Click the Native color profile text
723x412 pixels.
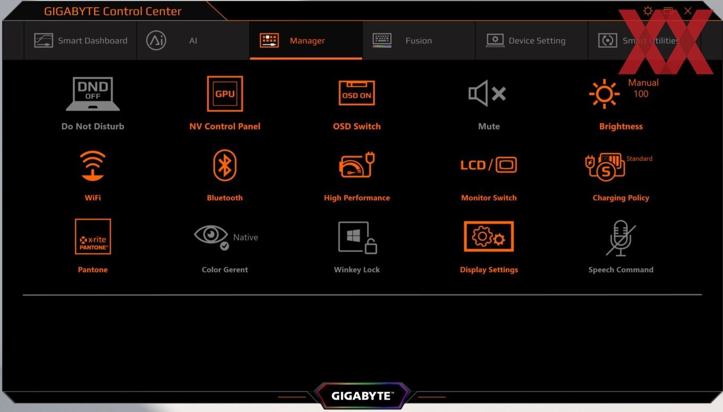pos(246,238)
